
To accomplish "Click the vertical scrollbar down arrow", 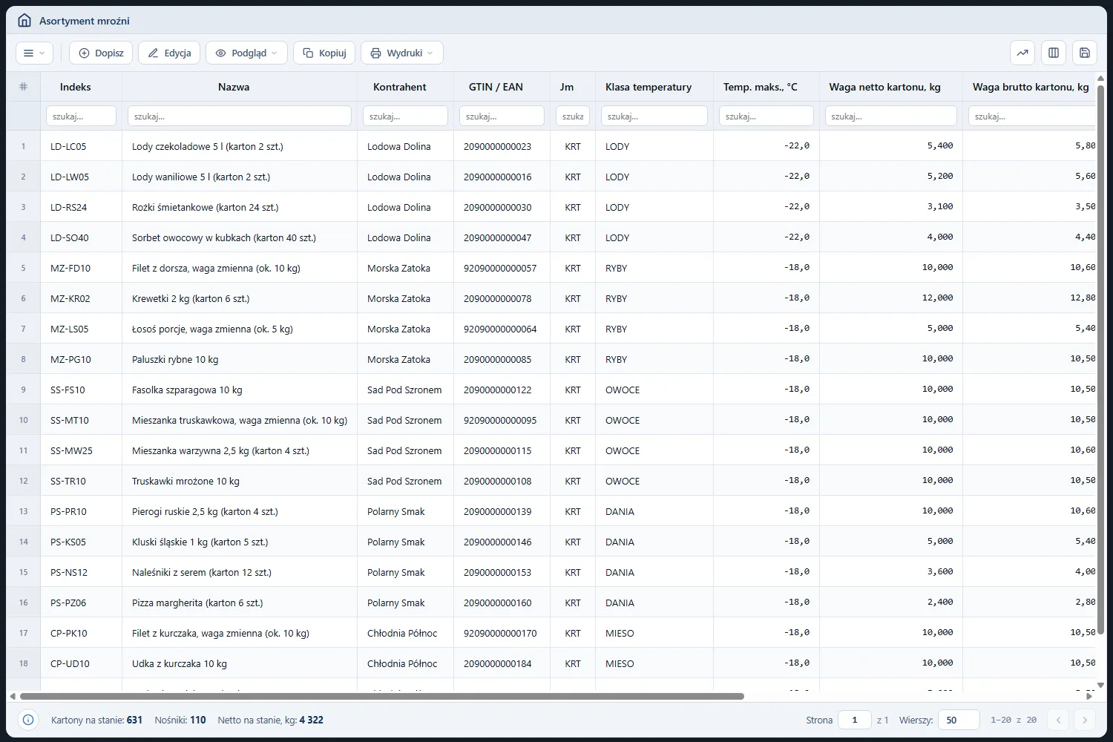I will coord(1100,685).
